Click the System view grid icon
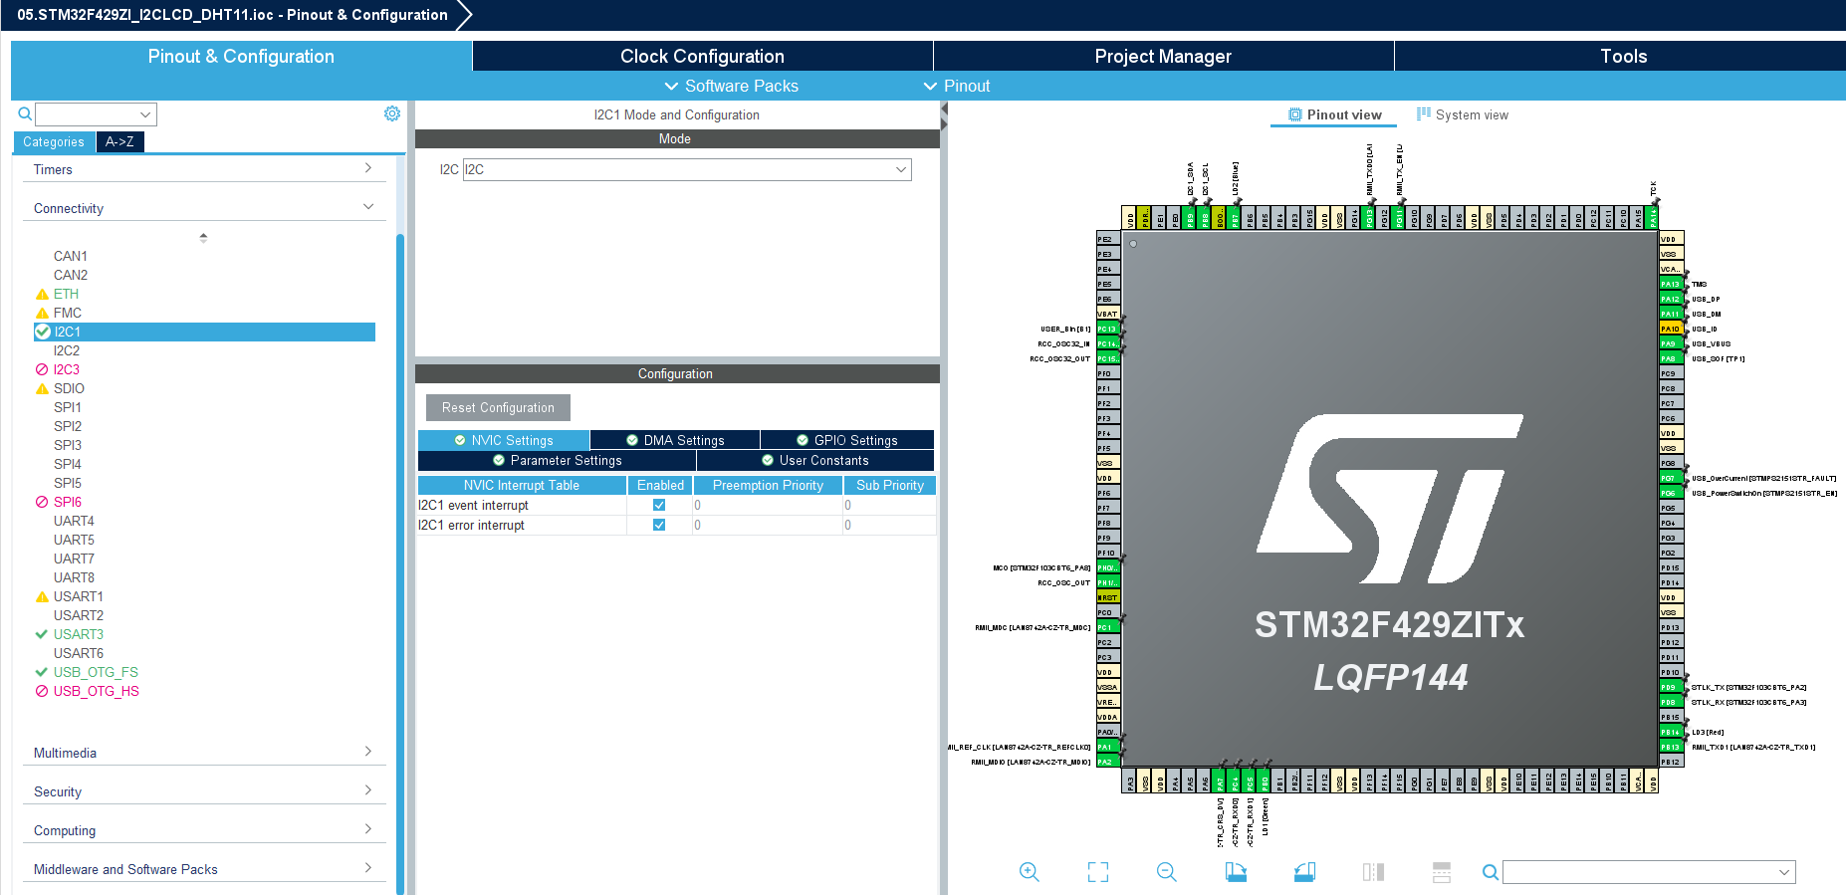Screen dimensions: 1846x895 coord(1424,114)
